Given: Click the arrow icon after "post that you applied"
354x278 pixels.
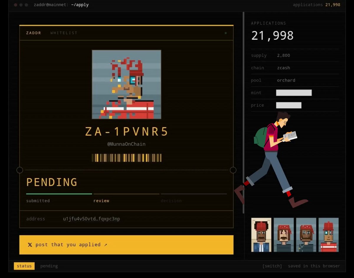Looking at the screenshot, I should [x=106, y=245].
